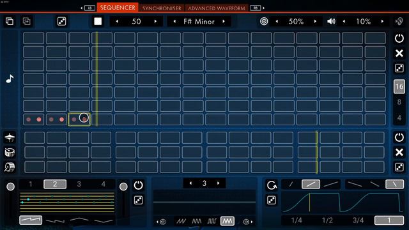The height and width of the screenshot is (230, 409).
Task: Click the music note icon
Action: [10, 79]
